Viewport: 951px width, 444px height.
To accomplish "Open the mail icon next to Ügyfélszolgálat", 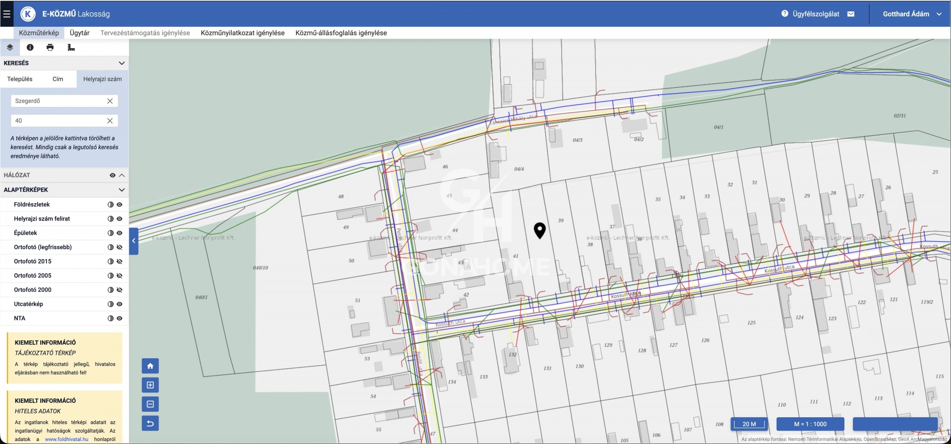I will 851,14.
